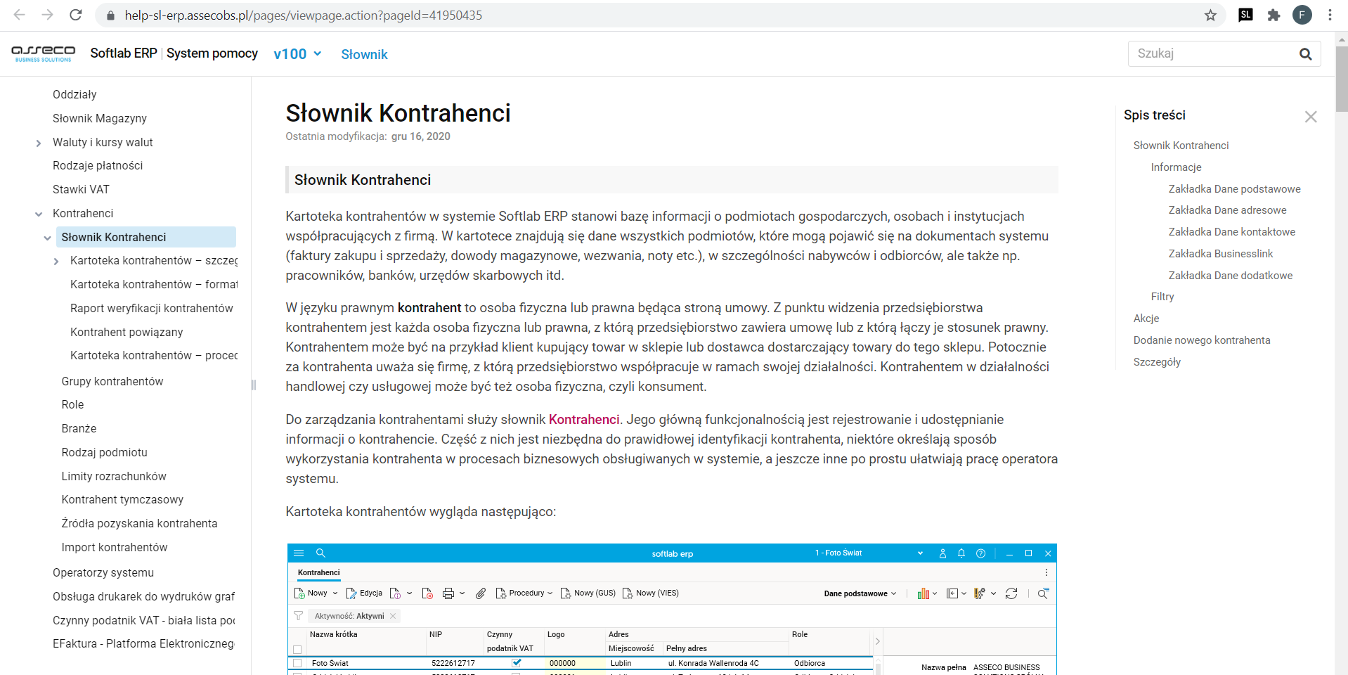Screen dimensions: 1348x675
Task: Click the filter search icon right of refresh
Action: 1043,593
